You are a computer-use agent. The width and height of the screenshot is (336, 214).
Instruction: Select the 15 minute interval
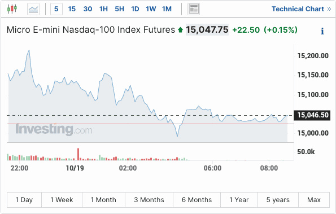(x=72, y=9)
